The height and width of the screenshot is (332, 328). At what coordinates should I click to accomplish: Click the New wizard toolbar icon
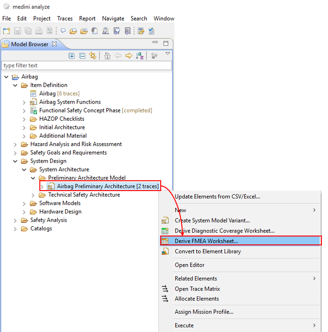pyautogui.click(x=7, y=31)
